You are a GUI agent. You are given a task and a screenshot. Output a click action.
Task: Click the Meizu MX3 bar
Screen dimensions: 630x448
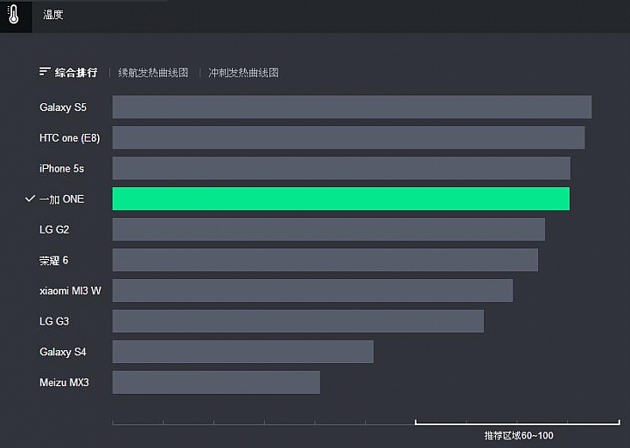[216, 382]
